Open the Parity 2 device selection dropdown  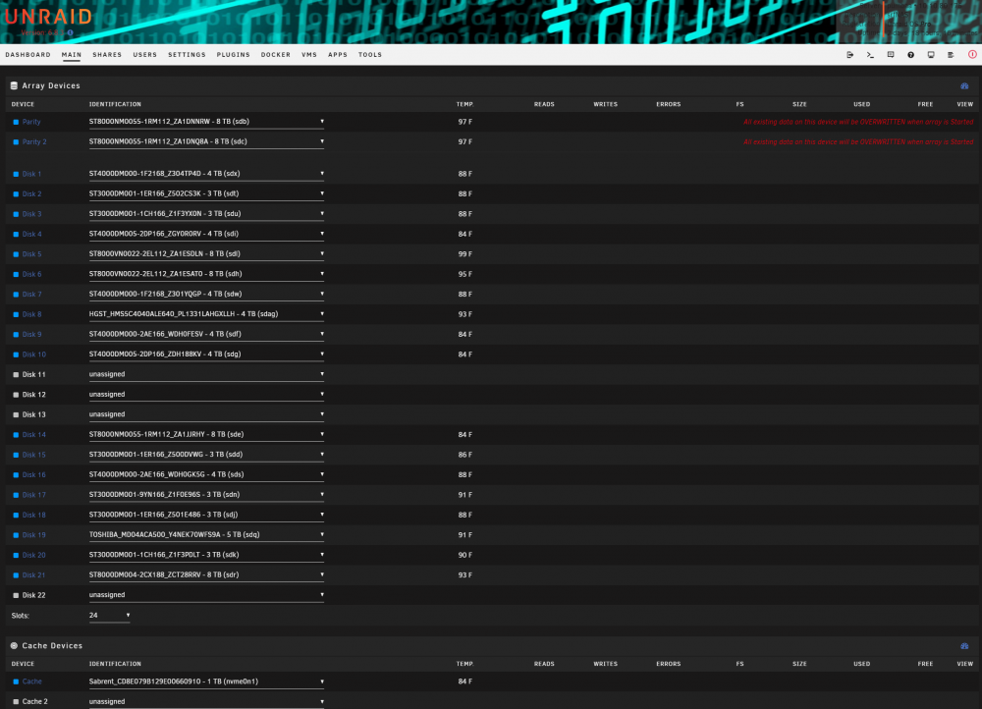[x=206, y=141]
